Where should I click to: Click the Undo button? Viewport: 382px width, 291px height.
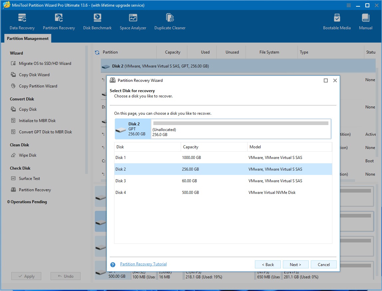coord(66,276)
